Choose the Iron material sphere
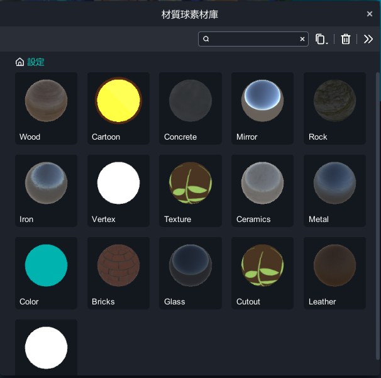 (46, 182)
